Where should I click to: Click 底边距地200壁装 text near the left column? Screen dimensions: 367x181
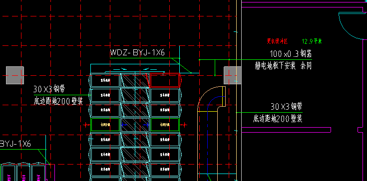click(58, 101)
